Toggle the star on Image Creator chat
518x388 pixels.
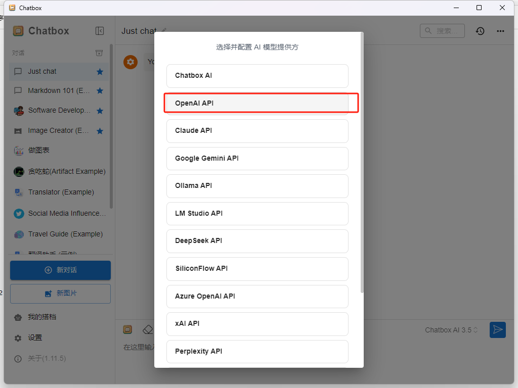[x=100, y=131]
